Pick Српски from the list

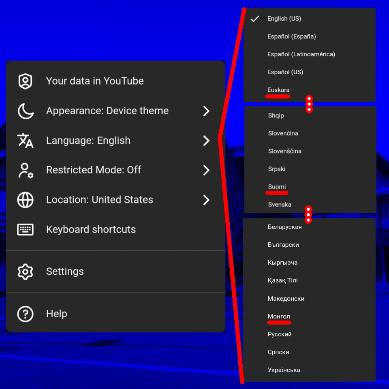coord(310,352)
